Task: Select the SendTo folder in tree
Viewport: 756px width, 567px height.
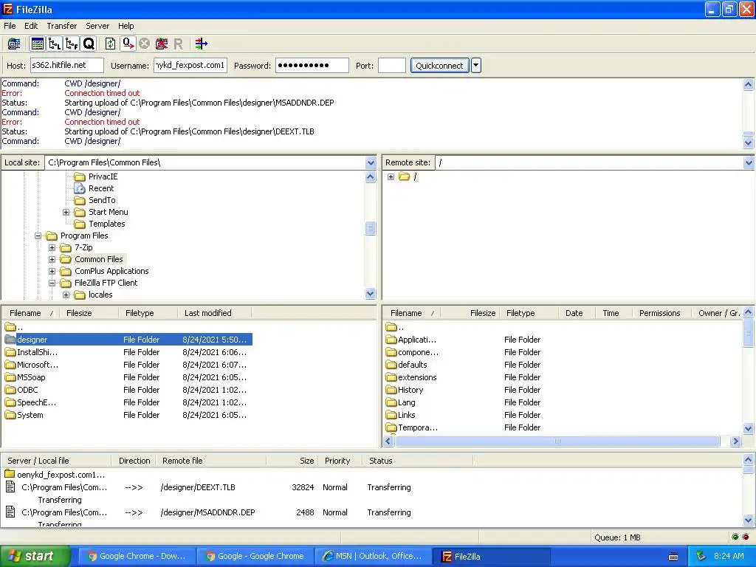Action: tap(102, 201)
